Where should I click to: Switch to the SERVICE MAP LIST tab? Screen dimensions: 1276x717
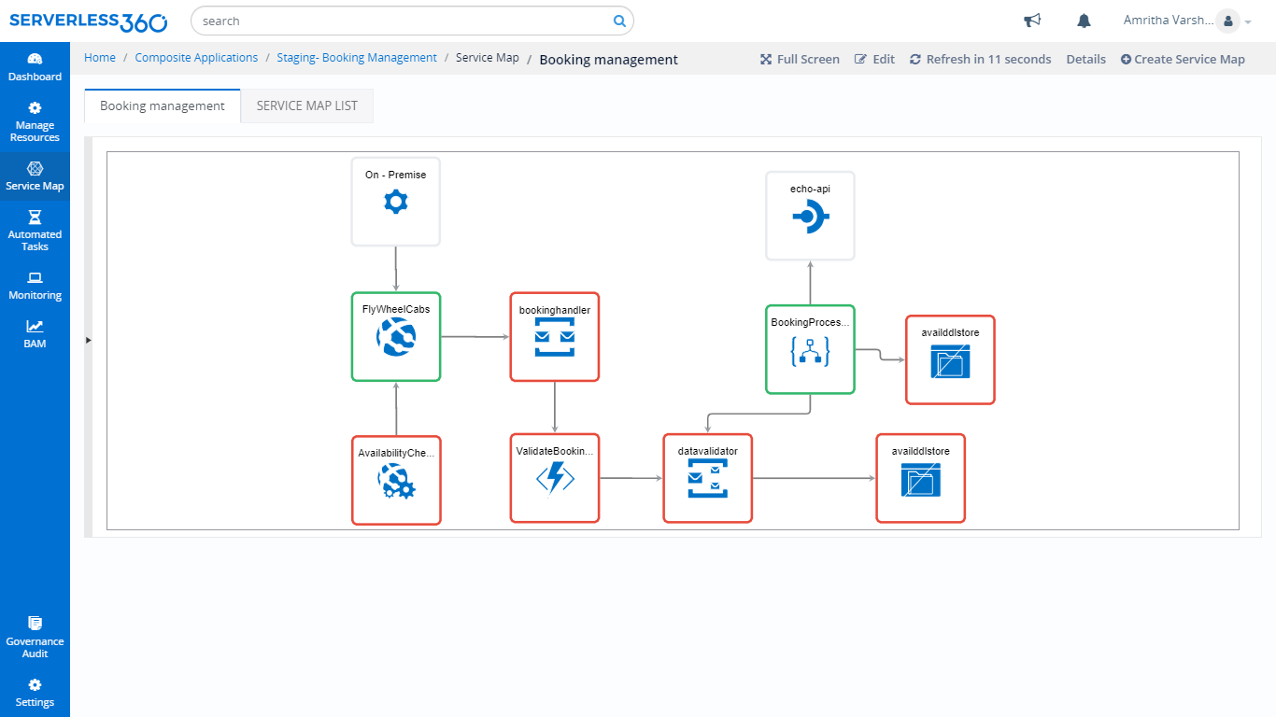coord(306,105)
